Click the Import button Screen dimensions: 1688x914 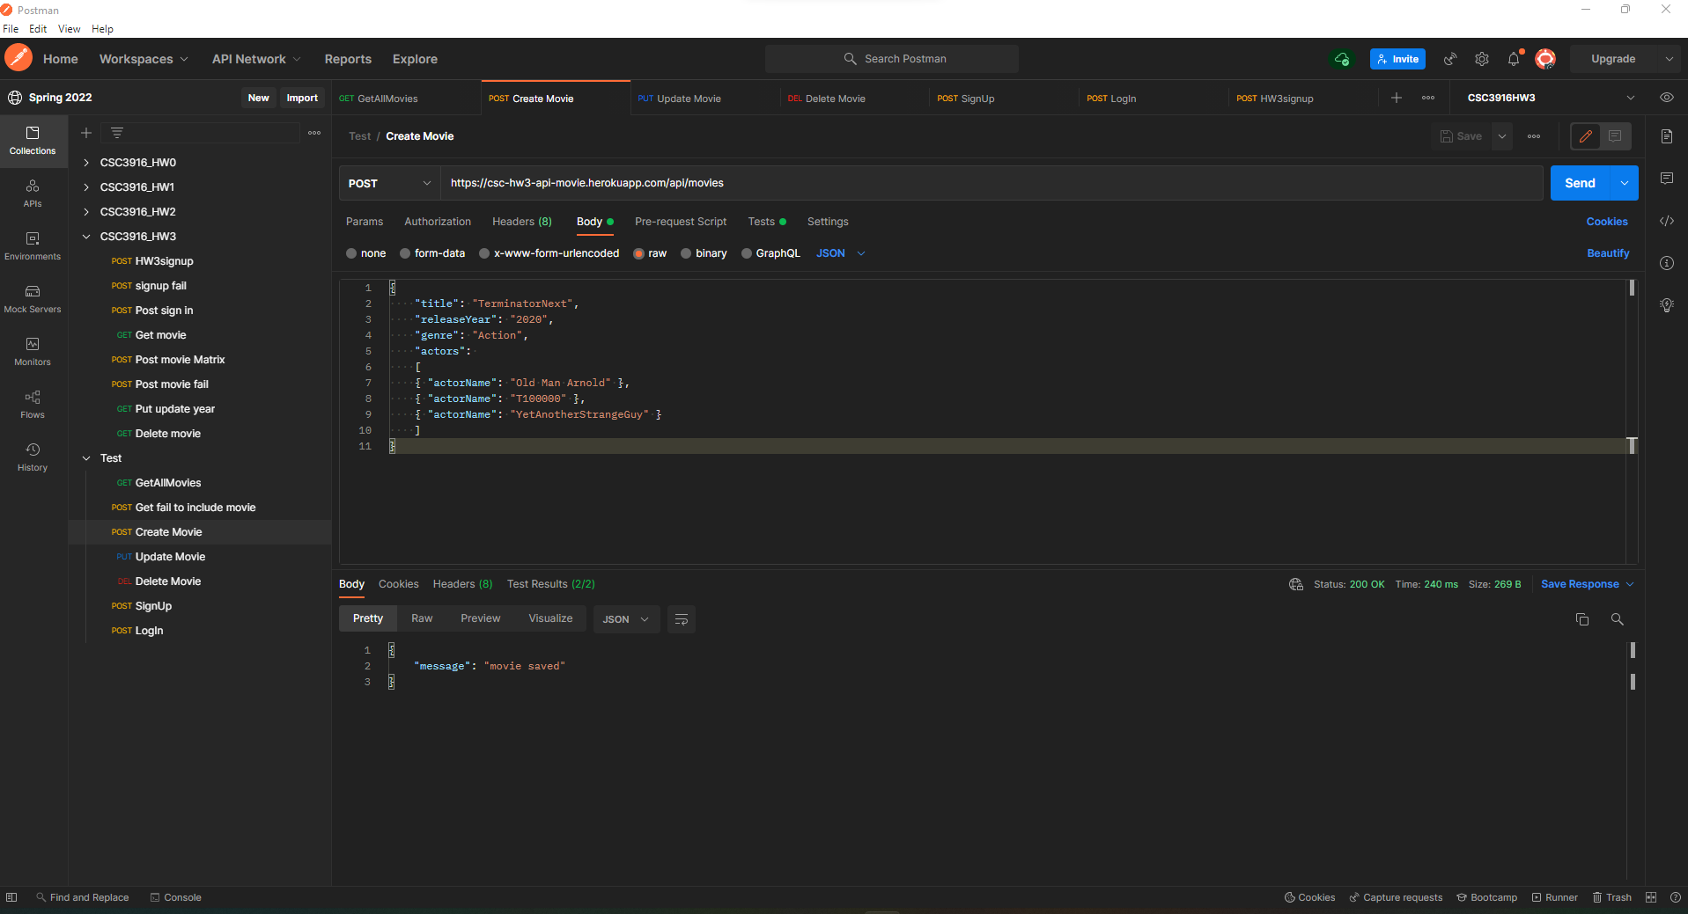[302, 98]
